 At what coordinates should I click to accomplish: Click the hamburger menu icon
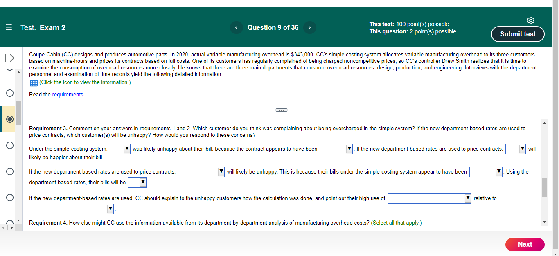pos(9,27)
